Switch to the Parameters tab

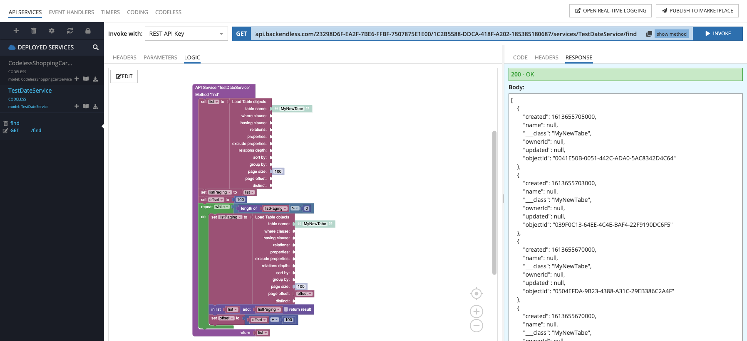tap(160, 57)
